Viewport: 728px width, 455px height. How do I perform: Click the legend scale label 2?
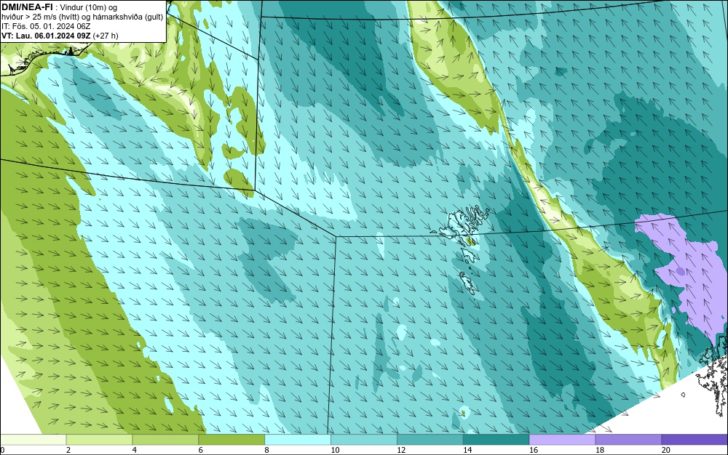click(68, 450)
